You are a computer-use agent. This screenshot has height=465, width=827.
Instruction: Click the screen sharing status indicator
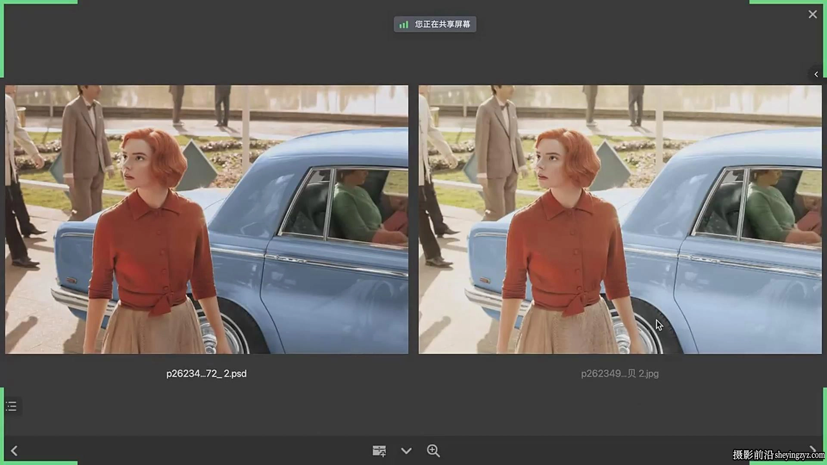[435, 25]
